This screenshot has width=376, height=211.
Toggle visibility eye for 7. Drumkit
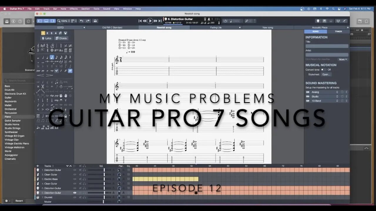click(75, 197)
